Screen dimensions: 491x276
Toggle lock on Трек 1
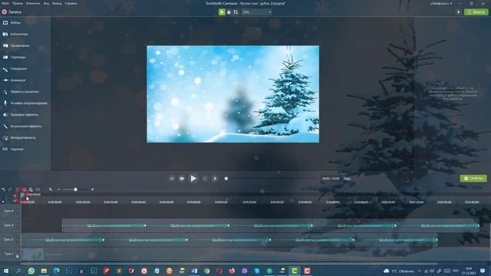(x=17, y=256)
